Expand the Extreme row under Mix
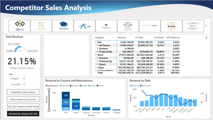Screen dimensions: 213x120 tap(98, 48)
